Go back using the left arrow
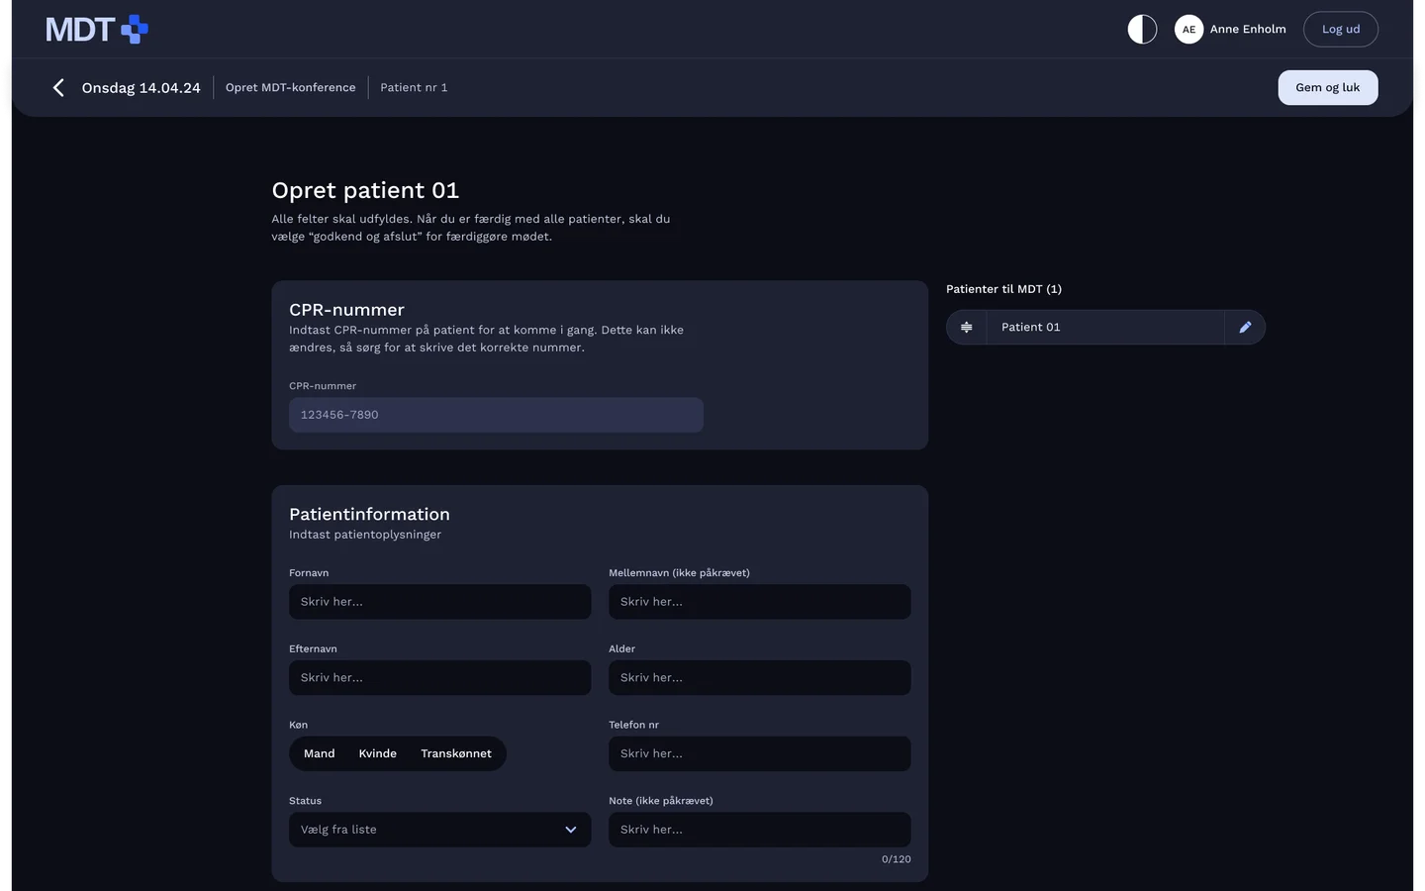Image resolution: width=1425 pixels, height=891 pixels. click(x=58, y=88)
